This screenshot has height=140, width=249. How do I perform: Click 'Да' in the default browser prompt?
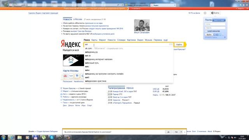[168, 132]
